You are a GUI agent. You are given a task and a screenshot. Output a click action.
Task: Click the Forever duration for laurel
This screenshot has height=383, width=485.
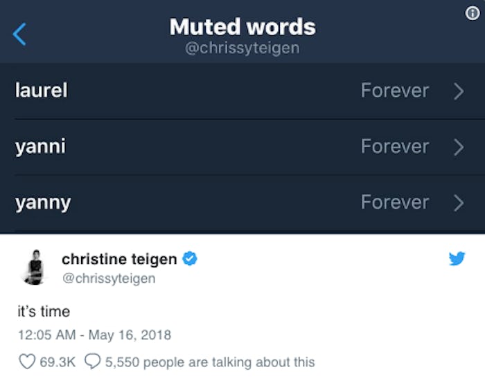pyautogui.click(x=394, y=91)
